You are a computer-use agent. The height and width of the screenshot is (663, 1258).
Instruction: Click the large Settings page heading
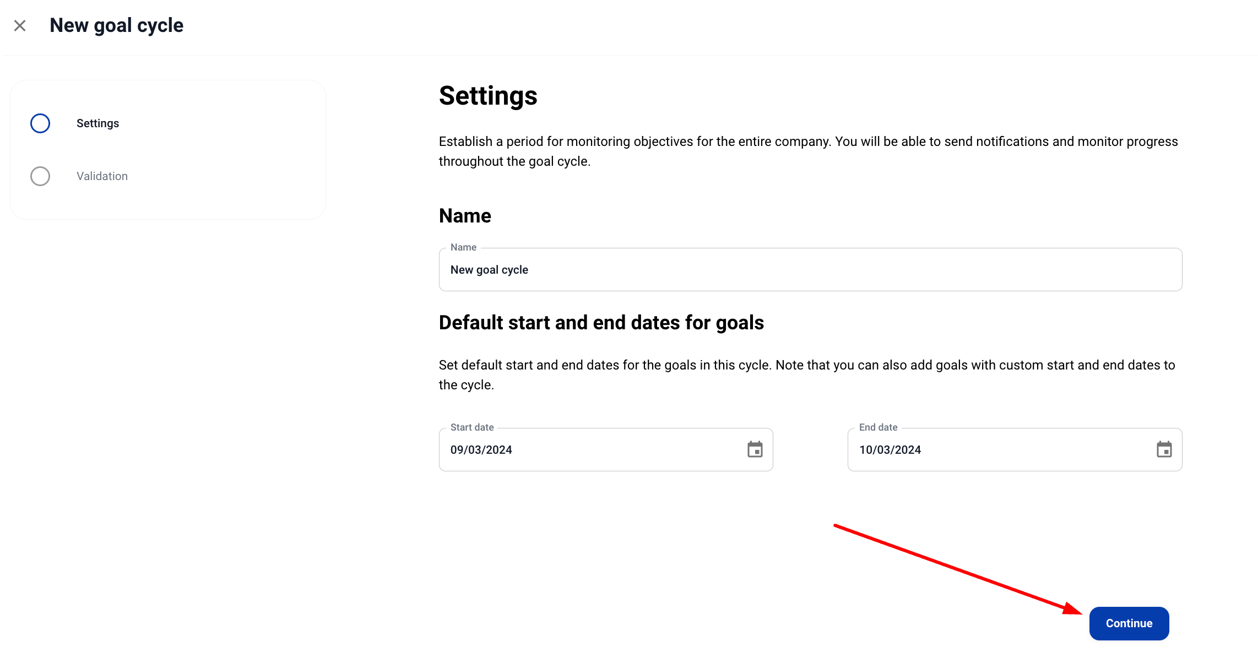pyautogui.click(x=487, y=96)
